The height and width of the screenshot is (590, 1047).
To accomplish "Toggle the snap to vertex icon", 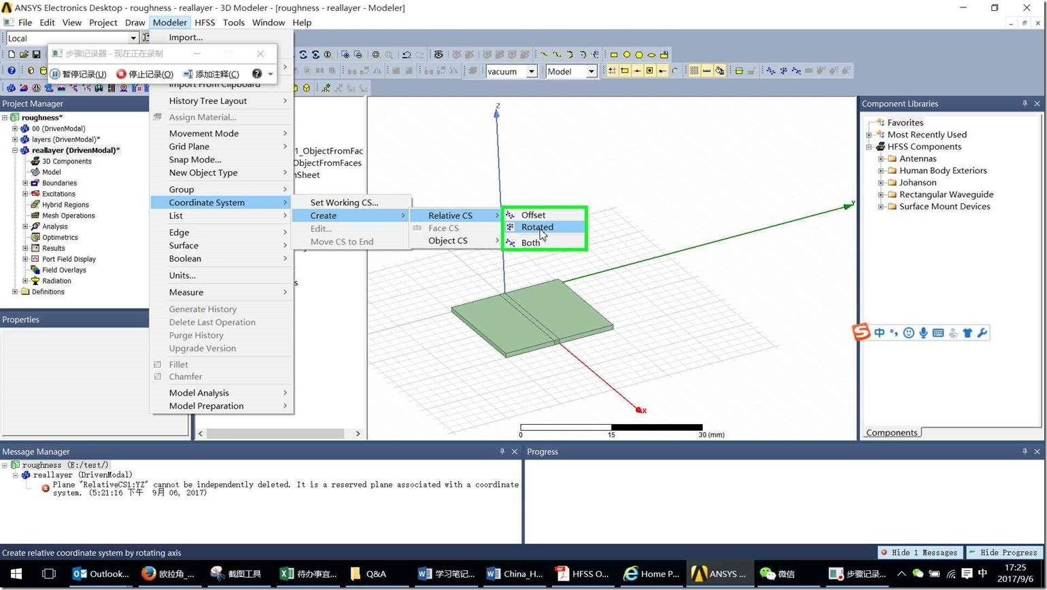I will [x=625, y=71].
